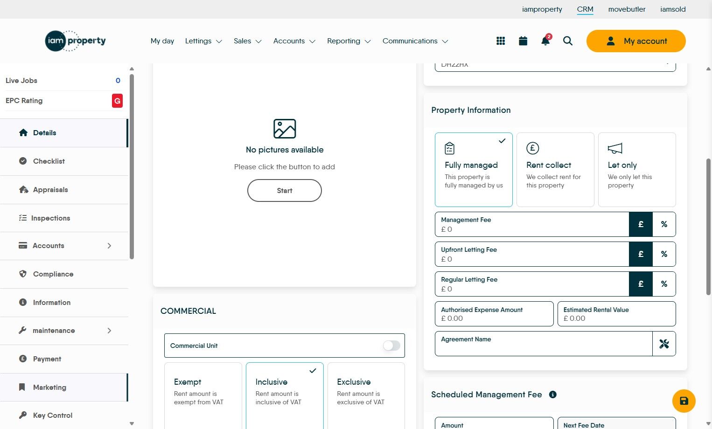Click the Details house icon

click(23, 133)
